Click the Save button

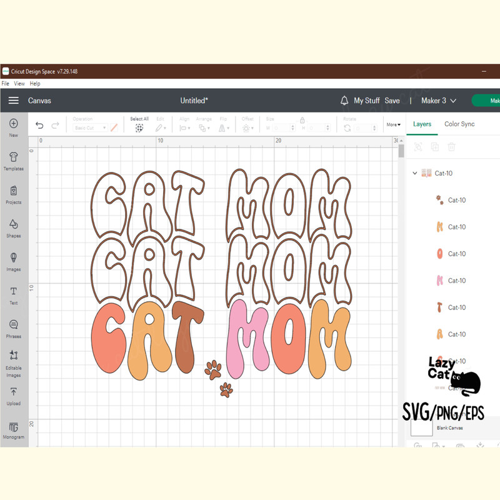[x=392, y=101]
